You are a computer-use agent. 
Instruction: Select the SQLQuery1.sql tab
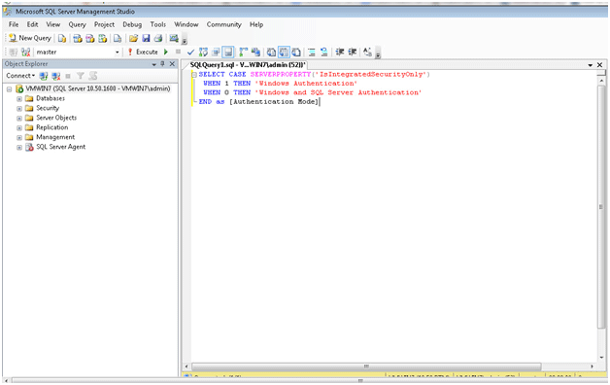click(248, 65)
